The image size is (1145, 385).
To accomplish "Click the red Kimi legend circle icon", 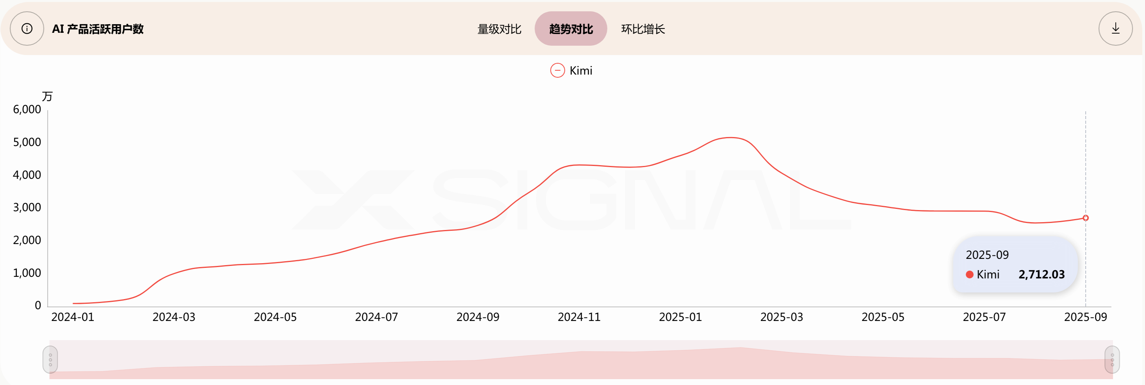I will tap(557, 71).
